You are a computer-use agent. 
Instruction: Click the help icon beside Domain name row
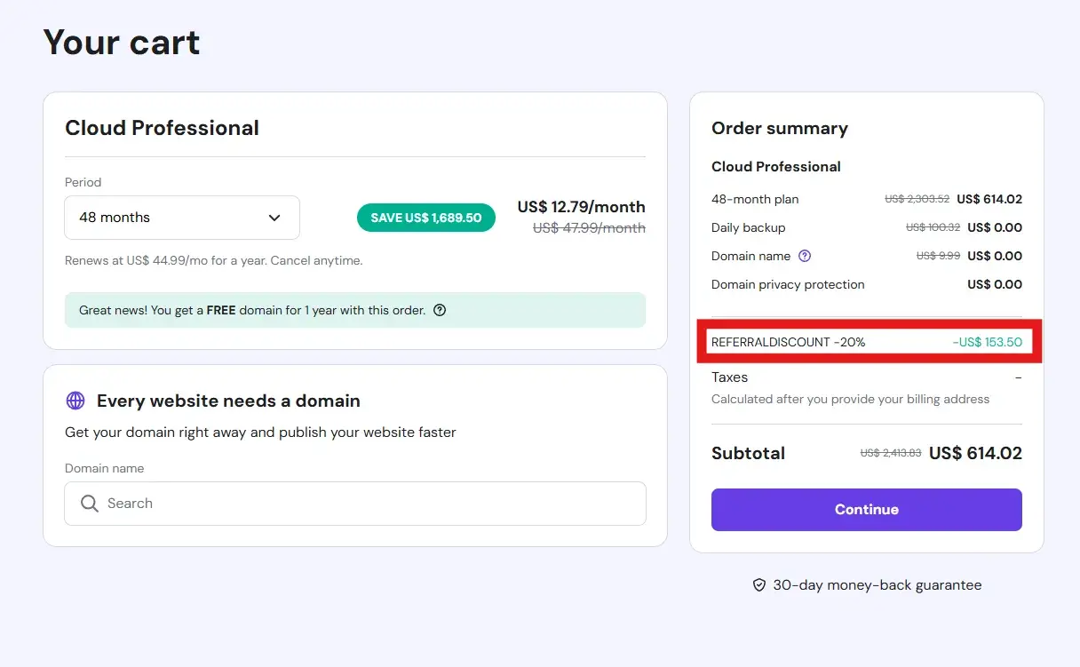click(805, 256)
